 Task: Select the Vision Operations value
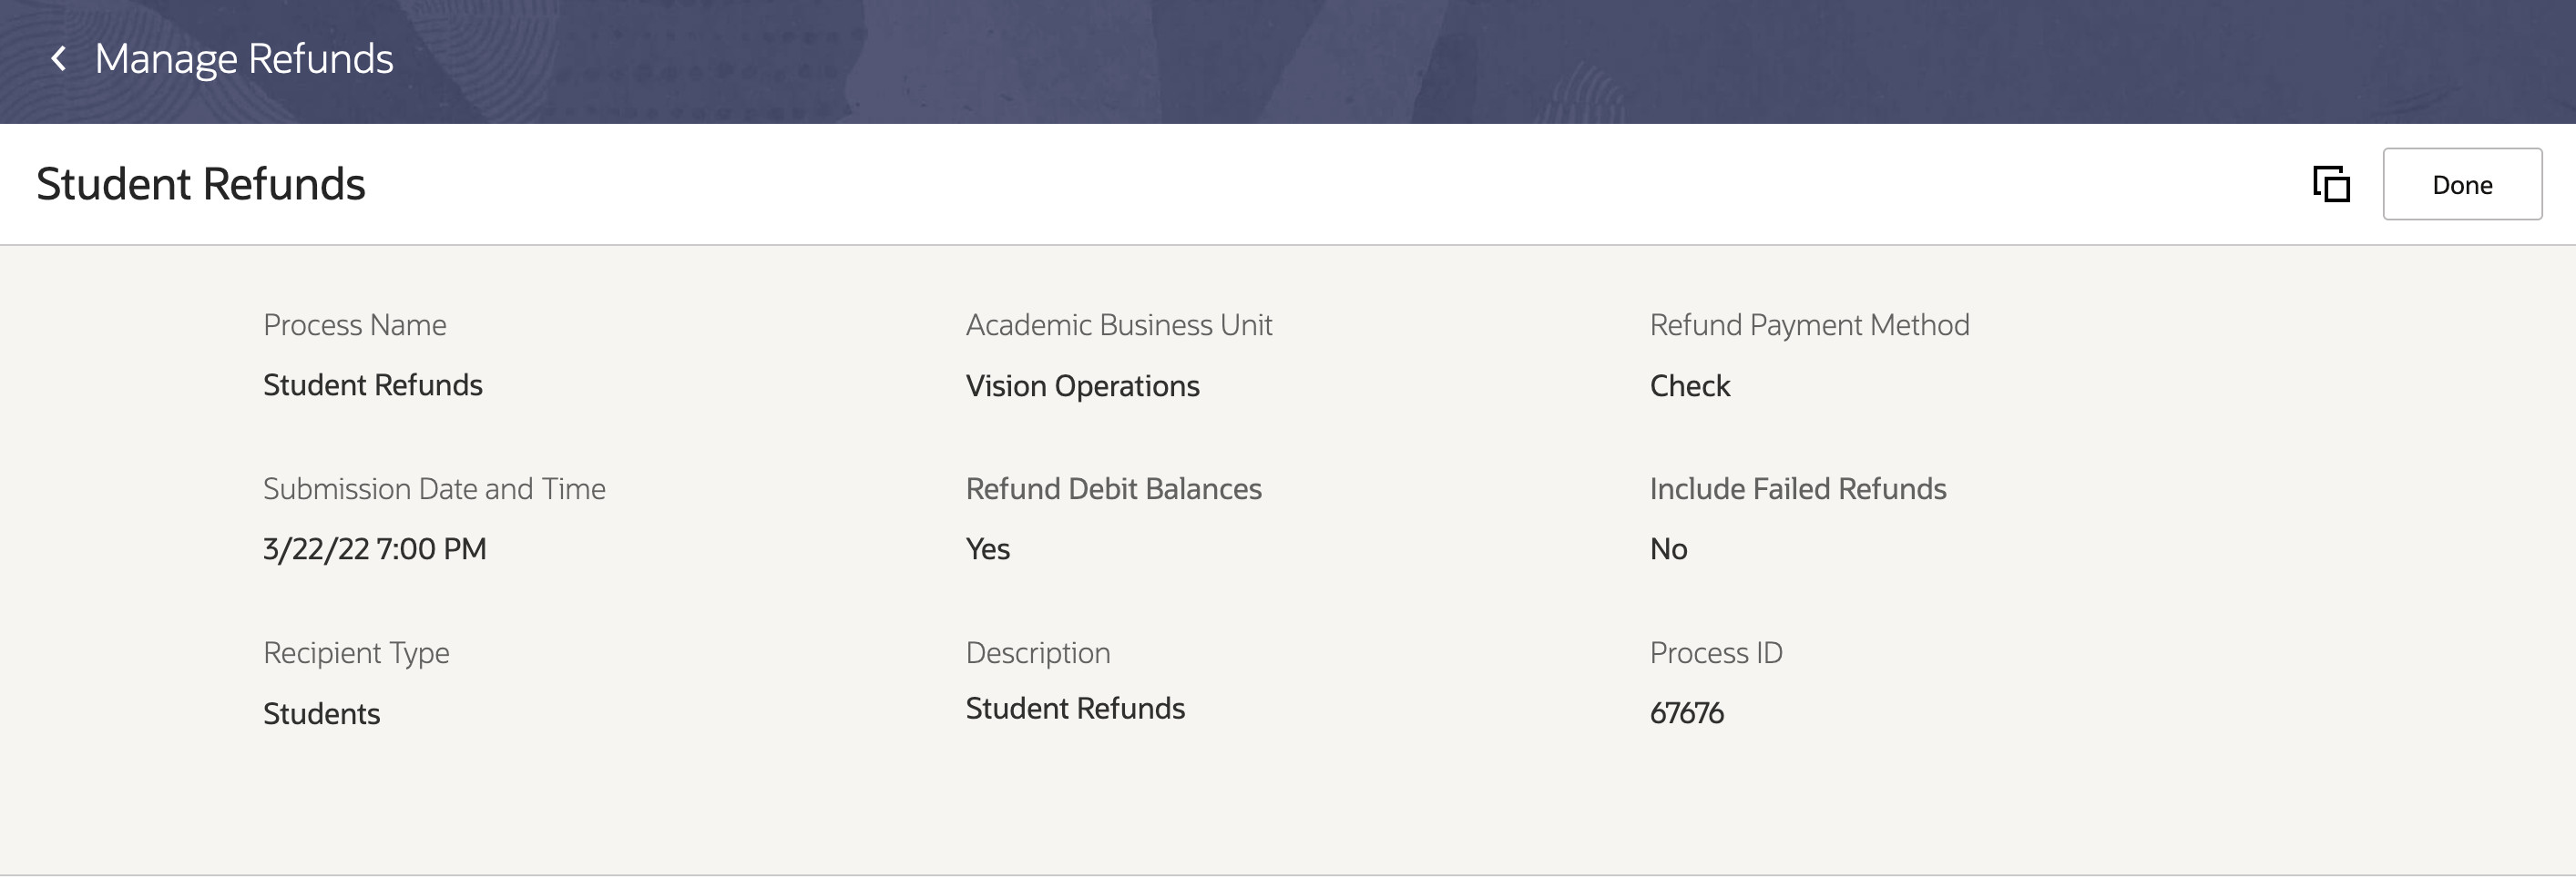pos(1082,386)
